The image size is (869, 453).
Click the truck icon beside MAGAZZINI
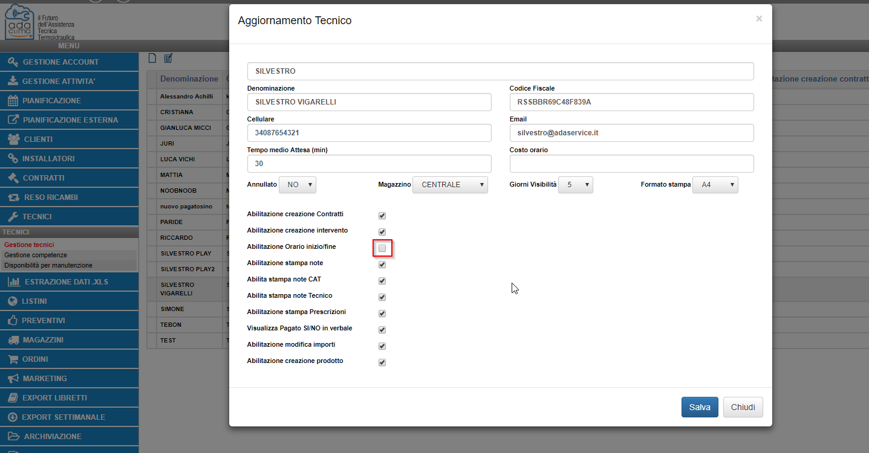[x=13, y=340]
